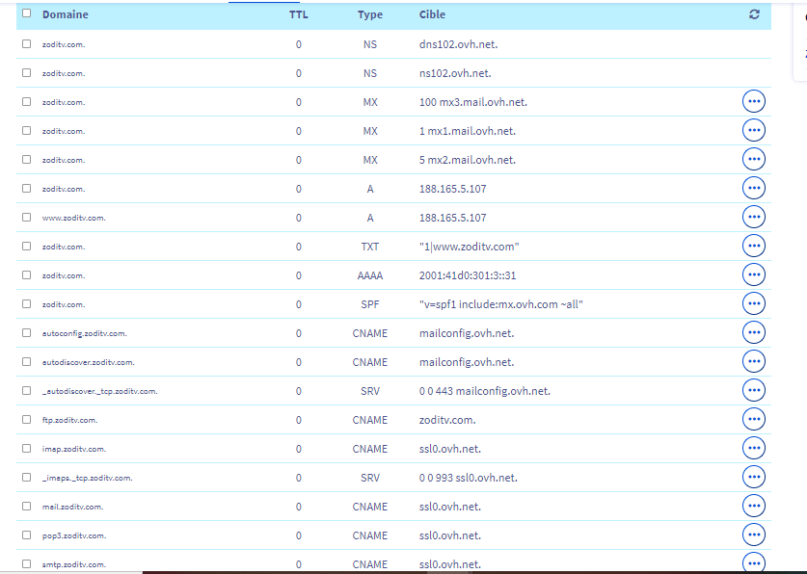Expand options for _autodiscover._tcp SRV record
The width and height of the screenshot is (807, 574).
pyautogui.click(x=754, y=391)
